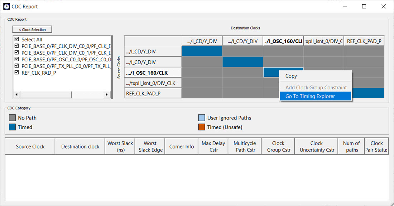The image size is (394, 206).
Task: Click the User Ignored Paths light blue swatch
Action: pyautogui.click(x=202, y=118)
